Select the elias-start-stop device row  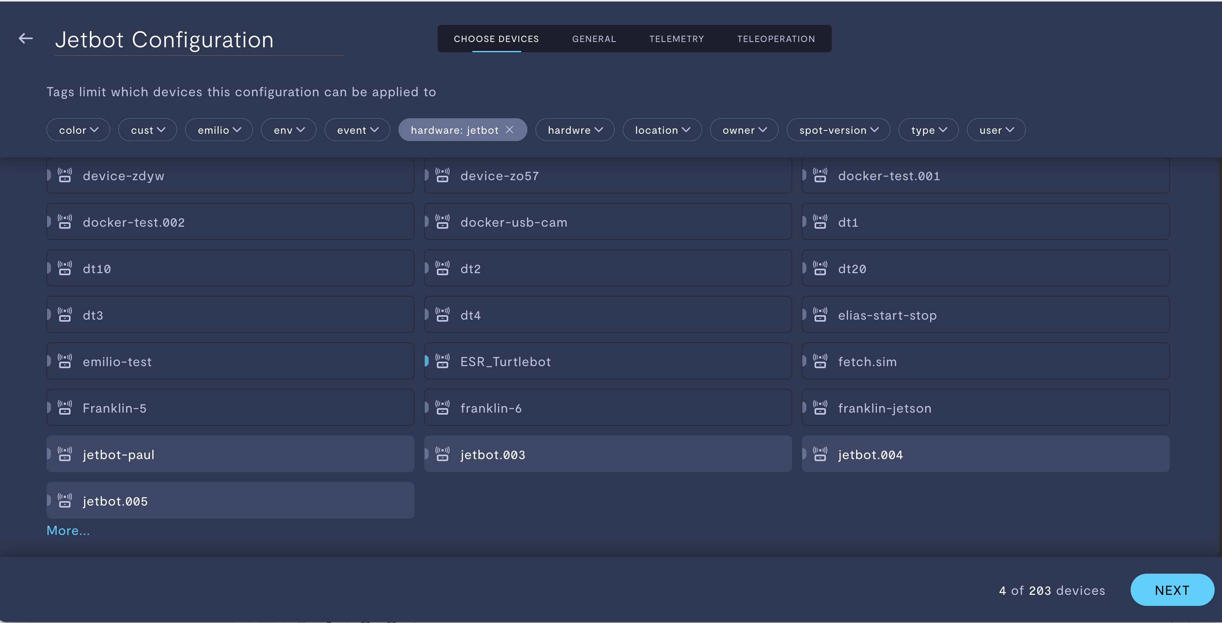click(985, 314)
